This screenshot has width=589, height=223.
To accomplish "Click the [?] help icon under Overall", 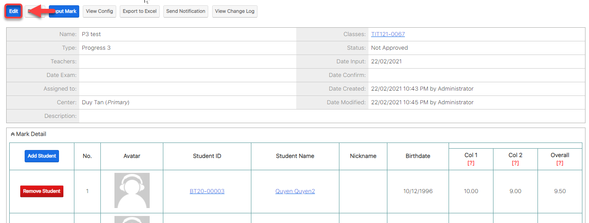I will (560, 163).
